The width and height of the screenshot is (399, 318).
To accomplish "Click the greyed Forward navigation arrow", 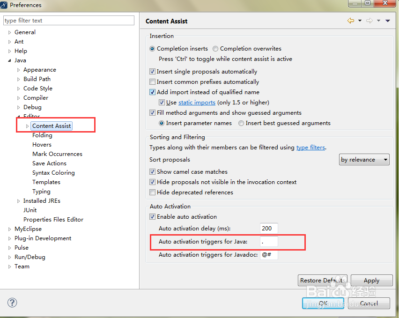I will 369,21.
